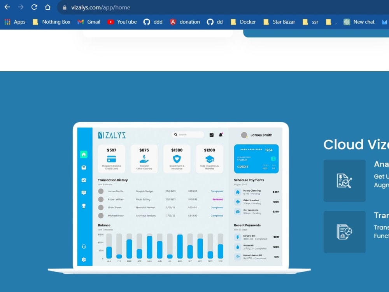Click the $597 Shopping Debit card
The width and height of the screenshot is (389, 292).
pyautogui.click(x=111, y=159)
